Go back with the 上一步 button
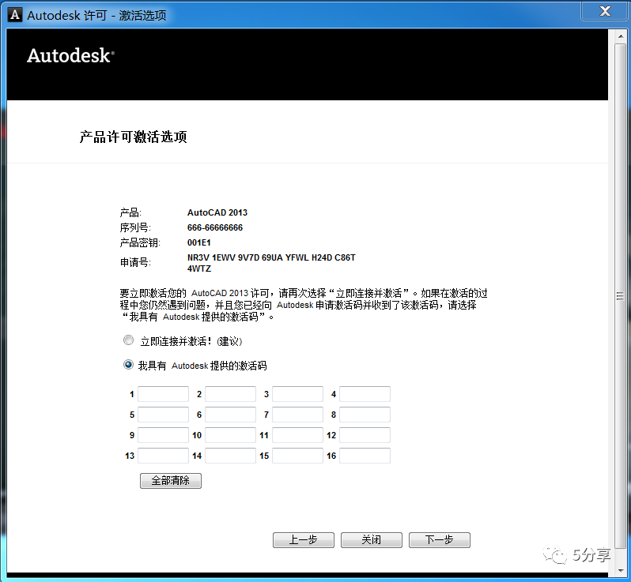This screenshot has width=631, height=582. point(304,540)
